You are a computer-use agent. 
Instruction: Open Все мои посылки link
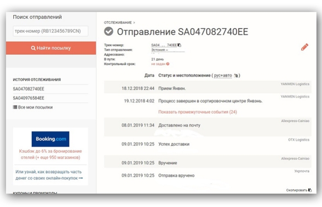click(x=35, y=107)
